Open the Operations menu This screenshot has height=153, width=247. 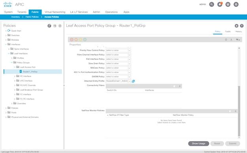[x=111, y=12]
